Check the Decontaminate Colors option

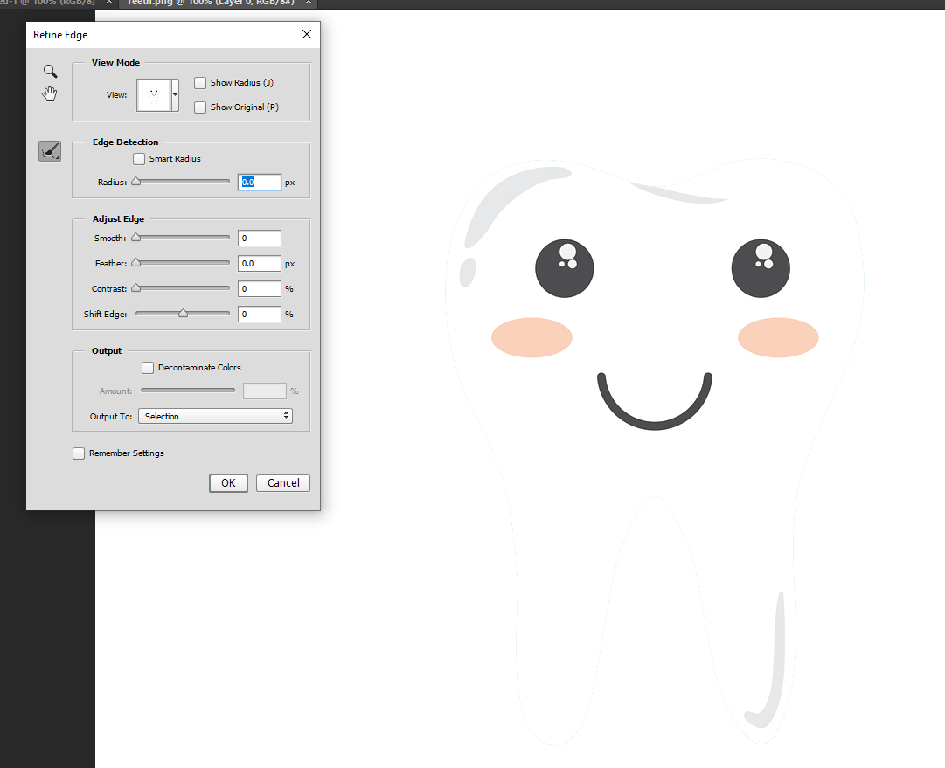click(x=148, y=368)
